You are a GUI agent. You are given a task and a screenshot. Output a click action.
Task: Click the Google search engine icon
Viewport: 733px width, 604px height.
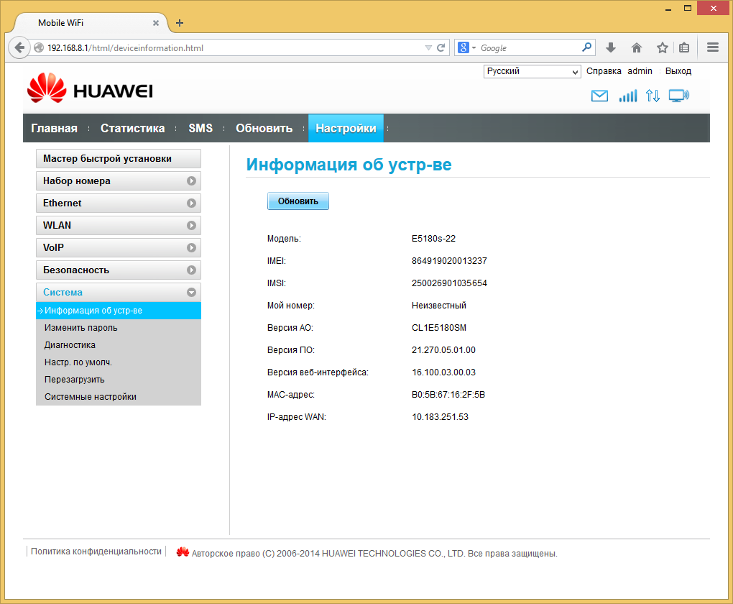click(464, 47)
